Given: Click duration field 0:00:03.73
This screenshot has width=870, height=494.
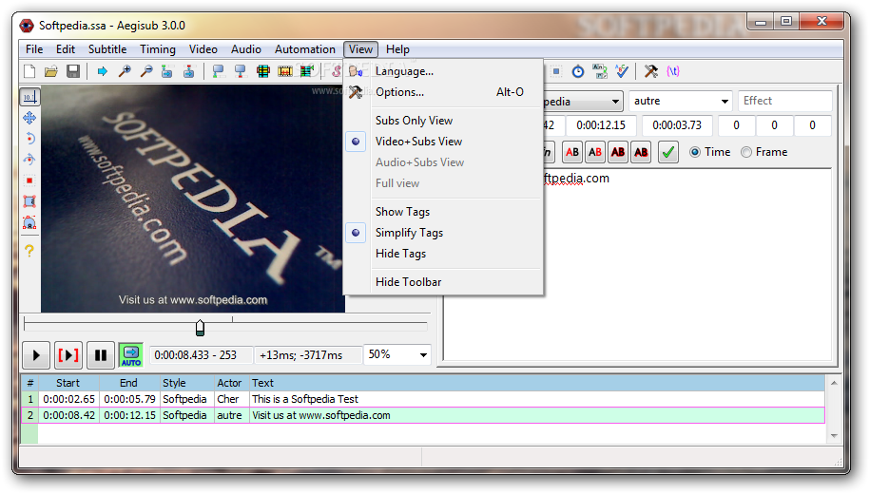Looking at the screenshot, I should [x=677, y=125].
